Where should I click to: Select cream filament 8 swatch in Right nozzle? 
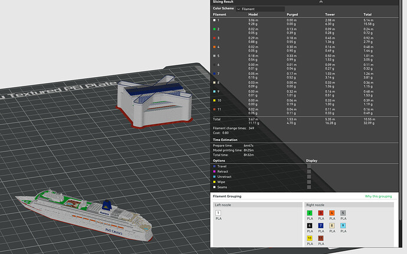[x=331, y=226]
